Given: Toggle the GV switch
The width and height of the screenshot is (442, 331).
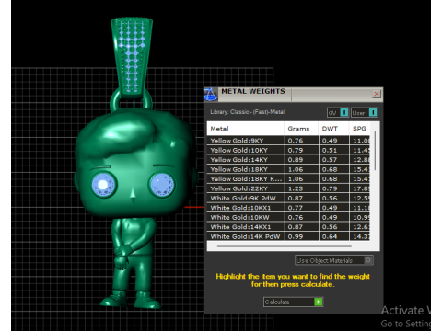Looking at the screenshot, I should point(338,112).
